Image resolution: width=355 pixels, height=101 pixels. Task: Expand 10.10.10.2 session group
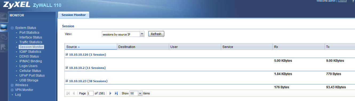click(67, 68)
